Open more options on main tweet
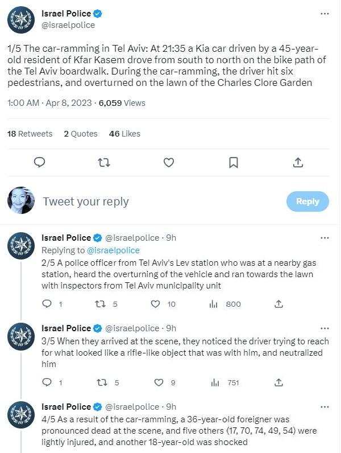Image resolution: width=341 pixels, height=453 pixels. point(325,13)
